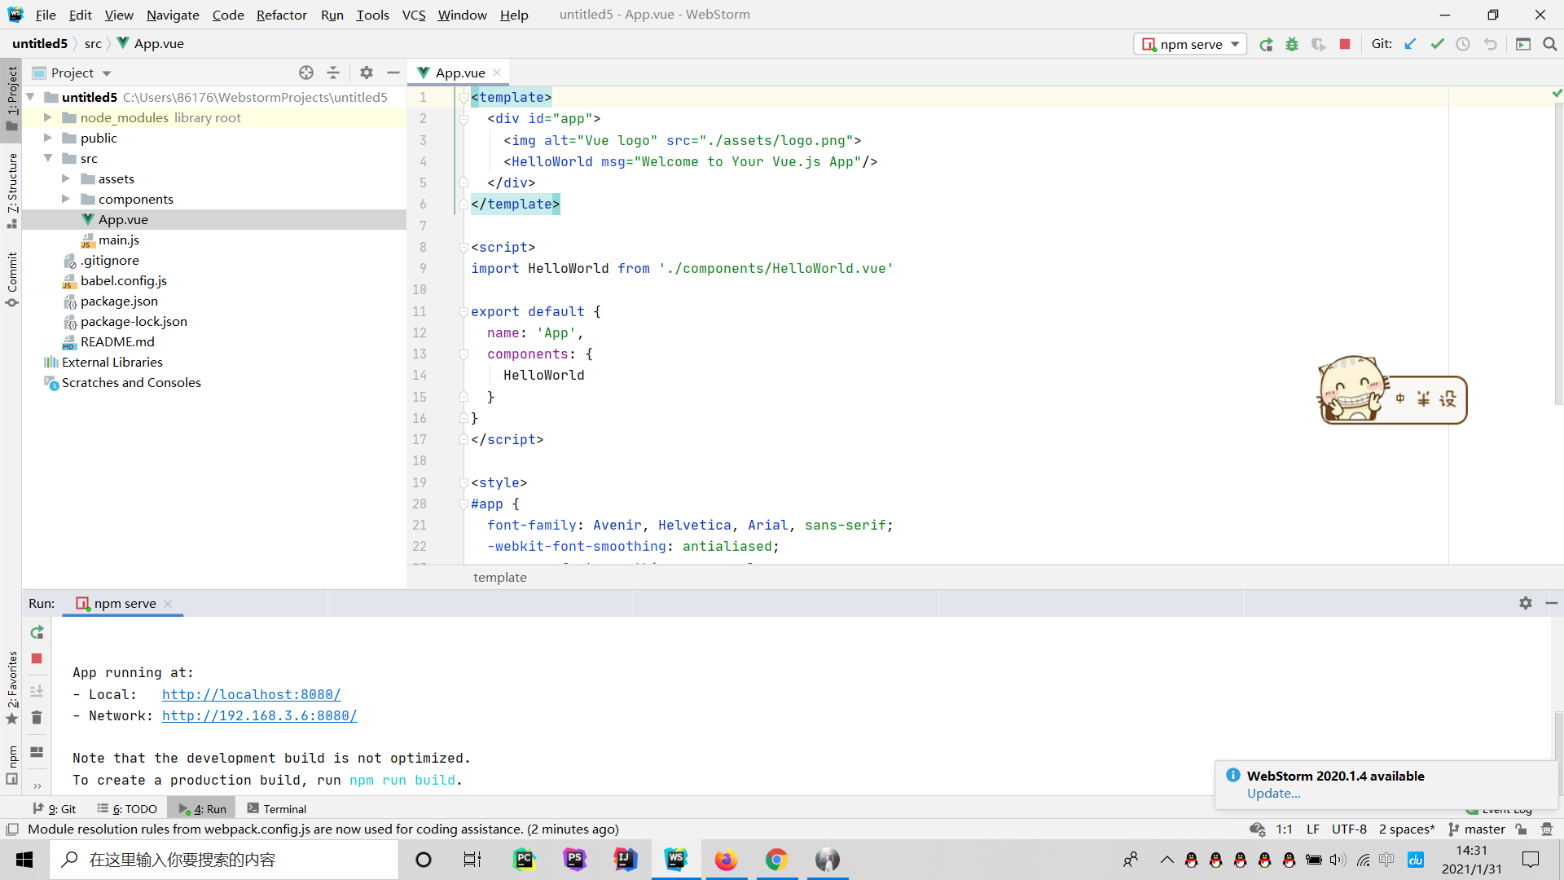Click Update link in WebStorm notification
Viewport: 1564px width, 880px height.
click(x=1273, y=794)
